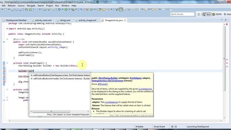The width and height of the screenshot is (231, 130).
Task: Open the API Level 1 link
Action: 103,84
